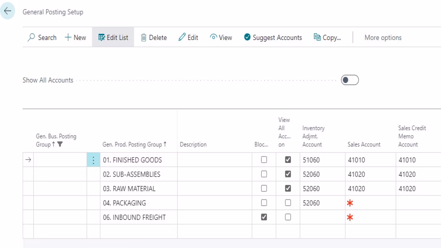Go back with the left arrow button
The width and height of the screenshot is (441, 248).
coord(8,11)
